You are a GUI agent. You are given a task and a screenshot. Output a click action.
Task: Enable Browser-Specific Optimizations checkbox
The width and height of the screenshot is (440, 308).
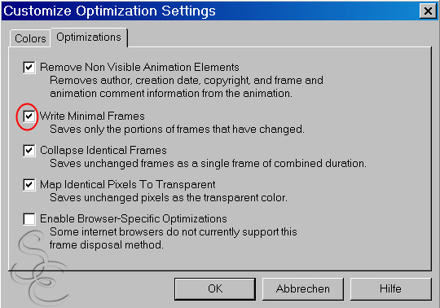(x=29, y=219)
